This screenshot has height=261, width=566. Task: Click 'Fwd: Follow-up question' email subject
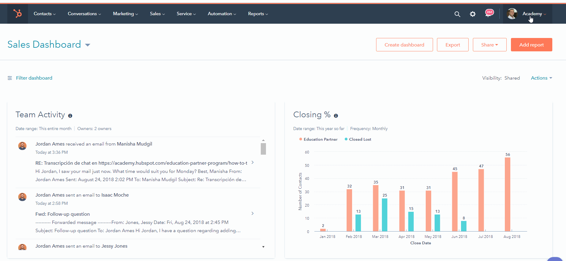(62, 214)
